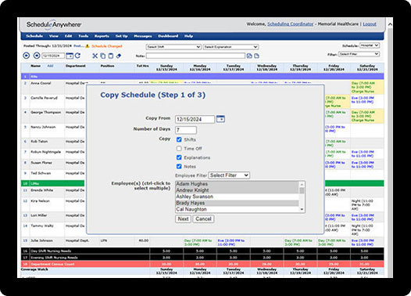Click the Evening Shift Nursing Needs row
The image size is (411, 296).
202,258
